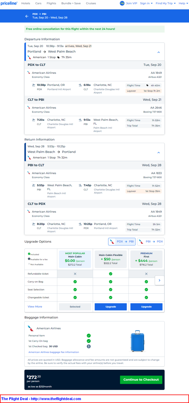The image size is (189, 403).
Task: Click American Airlines logo in PBI to CLT segment
Action: point(29,173)
